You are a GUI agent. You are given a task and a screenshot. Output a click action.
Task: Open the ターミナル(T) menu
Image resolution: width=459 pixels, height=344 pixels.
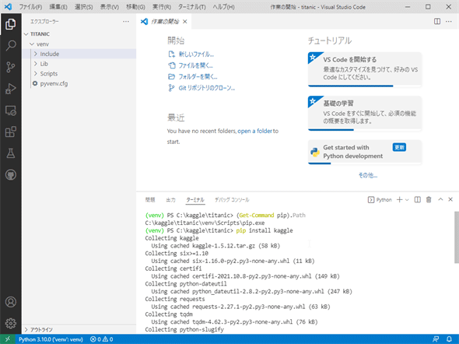pyautogui.click(x=191, y=7)
